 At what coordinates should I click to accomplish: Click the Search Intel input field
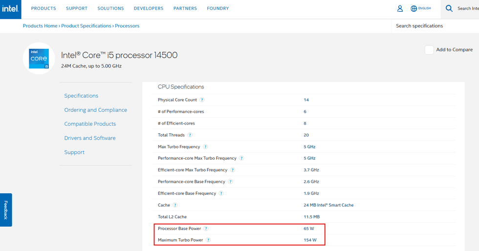[x=468, y=9]
